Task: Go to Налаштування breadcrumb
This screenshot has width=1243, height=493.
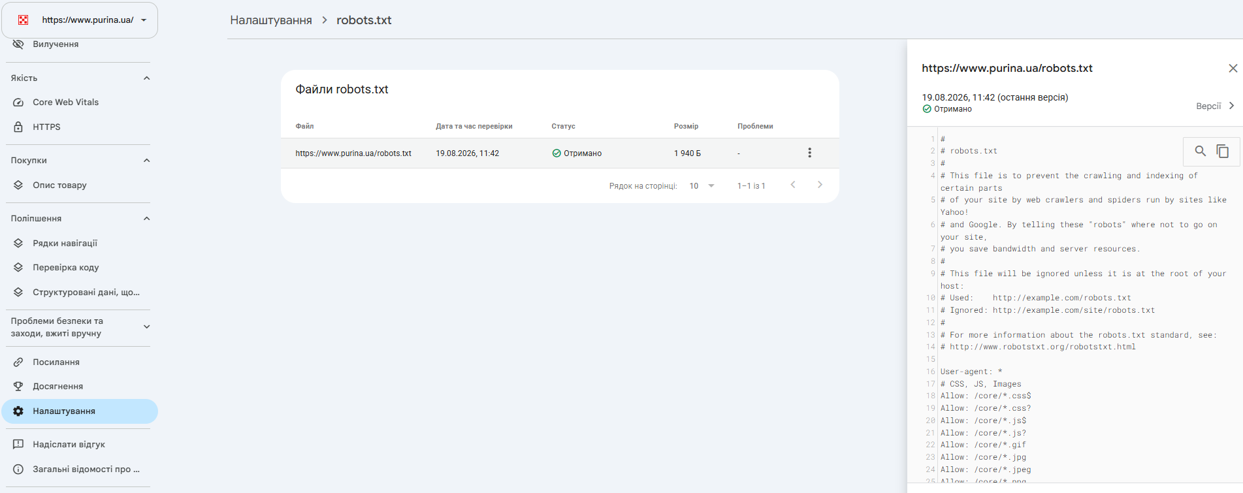Action: tap(271, 20)
